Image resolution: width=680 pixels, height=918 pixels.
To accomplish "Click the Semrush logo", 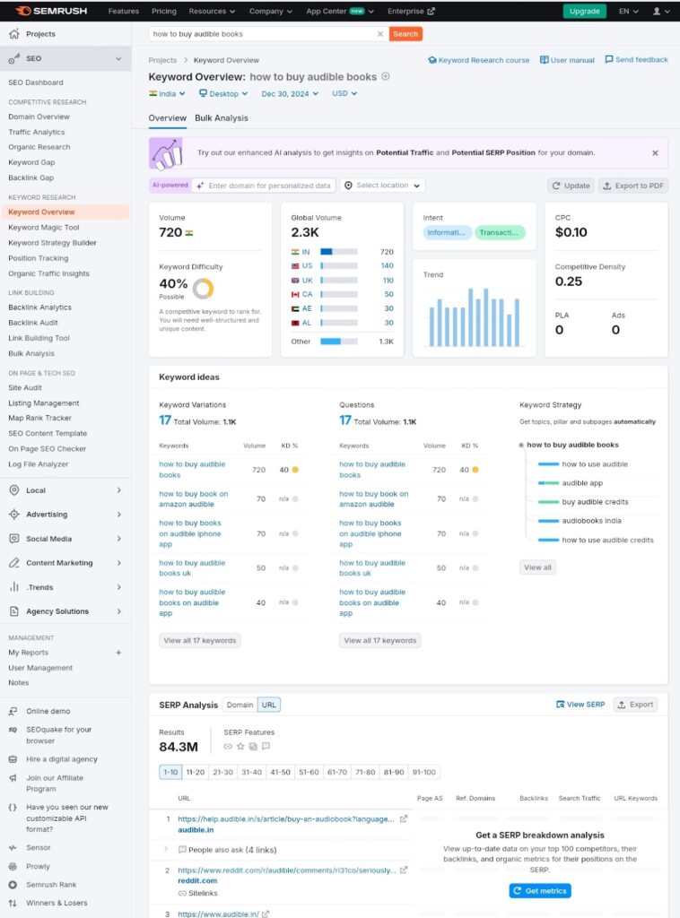I will (51, 11).
